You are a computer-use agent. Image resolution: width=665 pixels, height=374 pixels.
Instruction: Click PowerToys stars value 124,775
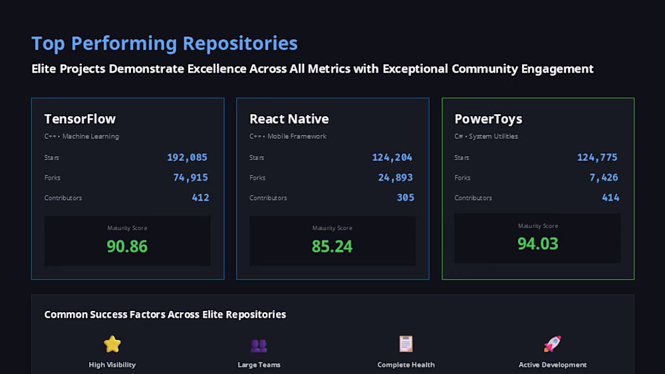[597, 157]
